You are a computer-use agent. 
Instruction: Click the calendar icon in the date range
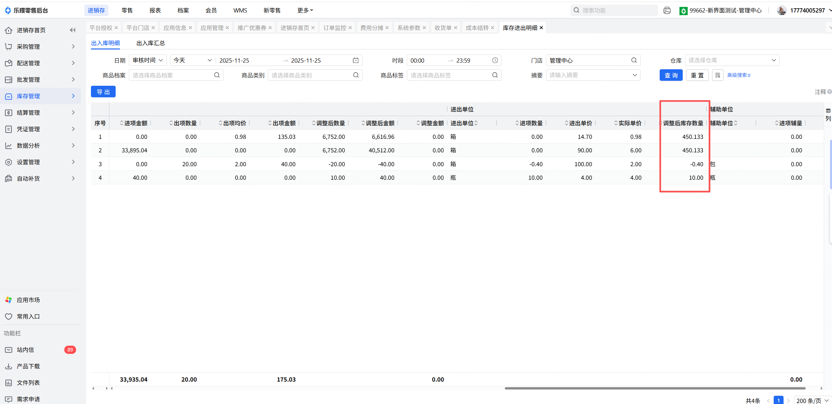tap(356, 60)
